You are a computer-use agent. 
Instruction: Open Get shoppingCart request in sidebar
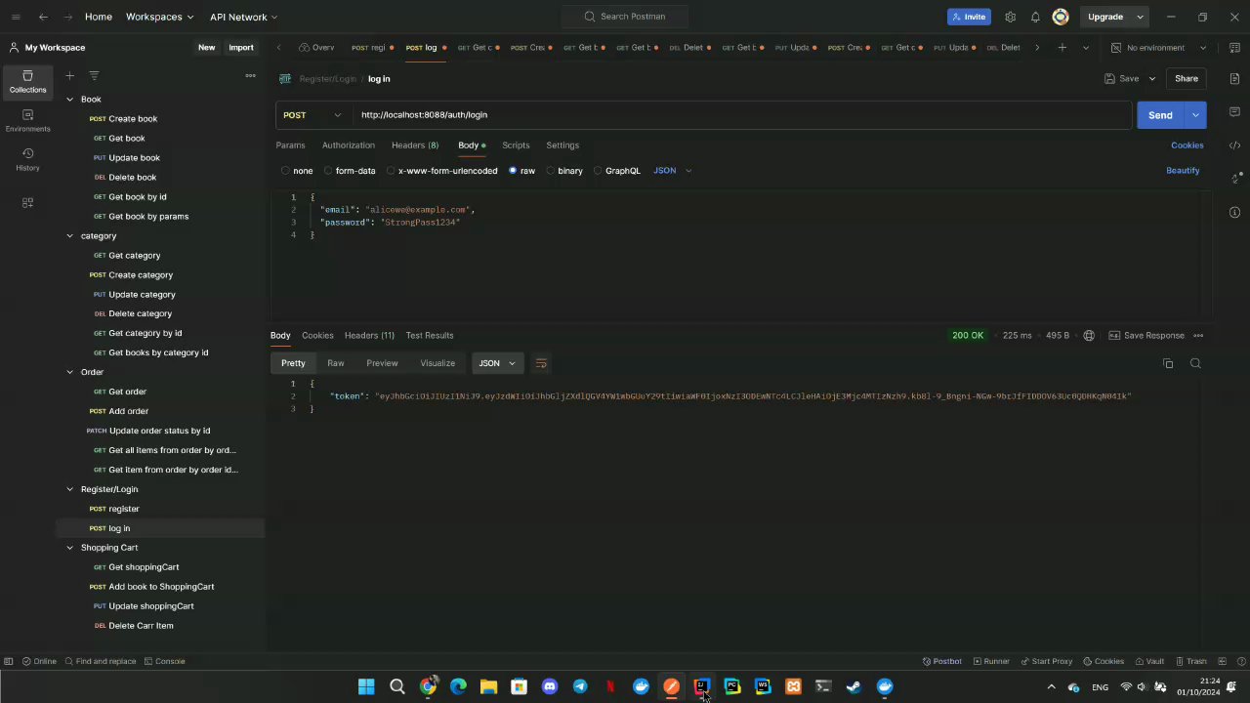pyautogui.click(x=144, y=567)
